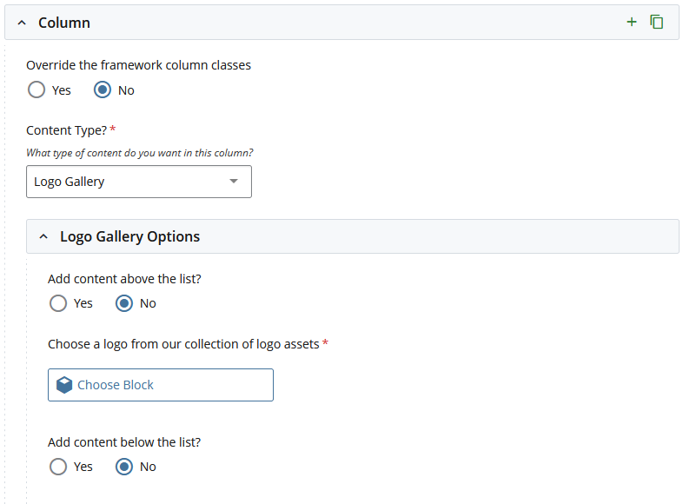Enable Yes for add content above list
This screenshot has height=504, width=683.
[x=58, y=303]
